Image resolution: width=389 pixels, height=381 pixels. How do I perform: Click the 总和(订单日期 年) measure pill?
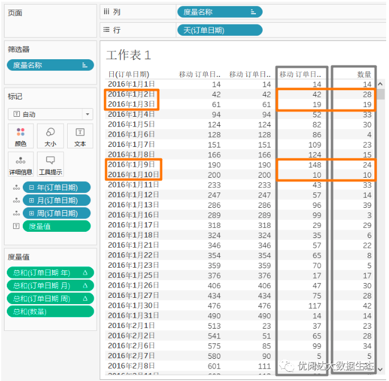[x=50, y=272]
